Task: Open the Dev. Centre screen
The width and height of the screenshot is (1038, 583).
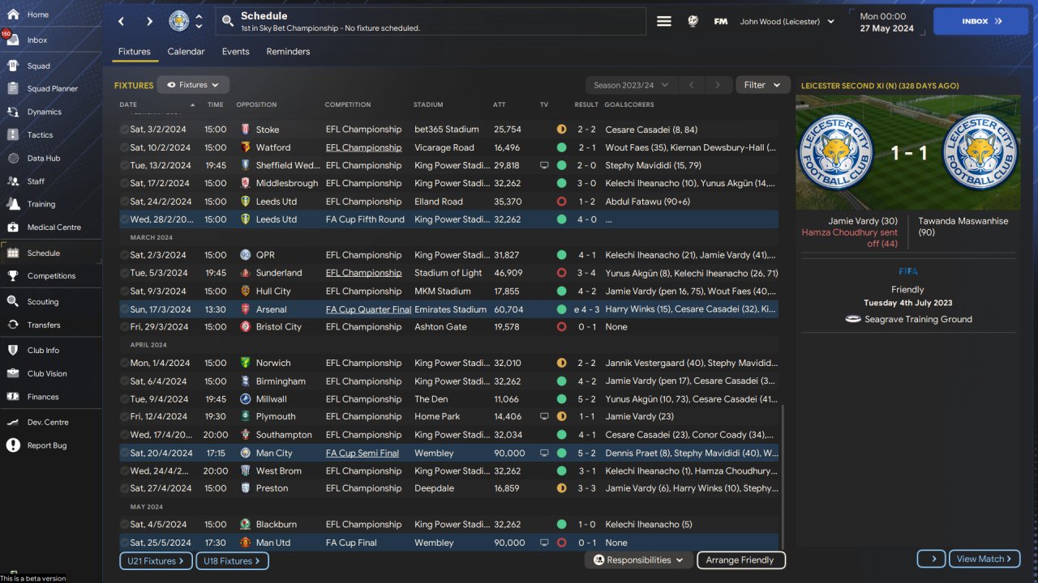Action: [x=48, y=422]
